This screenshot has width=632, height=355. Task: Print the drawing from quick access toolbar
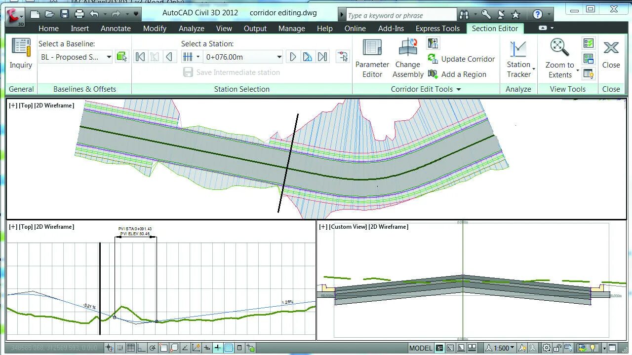coord(79,14)
